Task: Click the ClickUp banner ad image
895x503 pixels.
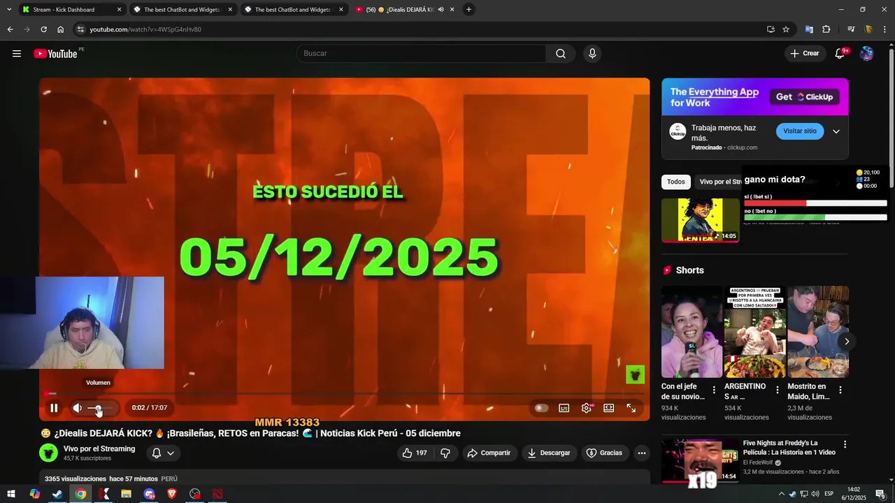Action: (x=755, y=97)
